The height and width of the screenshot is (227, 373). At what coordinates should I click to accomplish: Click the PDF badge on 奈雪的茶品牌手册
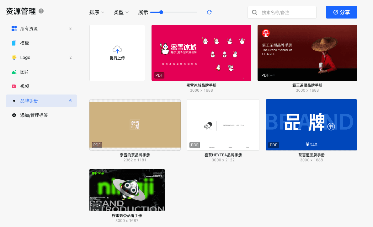pyautogui.click(x=97, y=145)
